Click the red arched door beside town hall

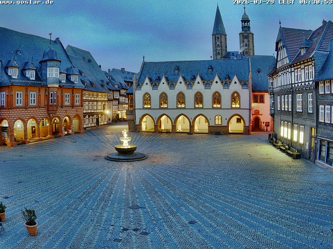(x=257, y=122)
